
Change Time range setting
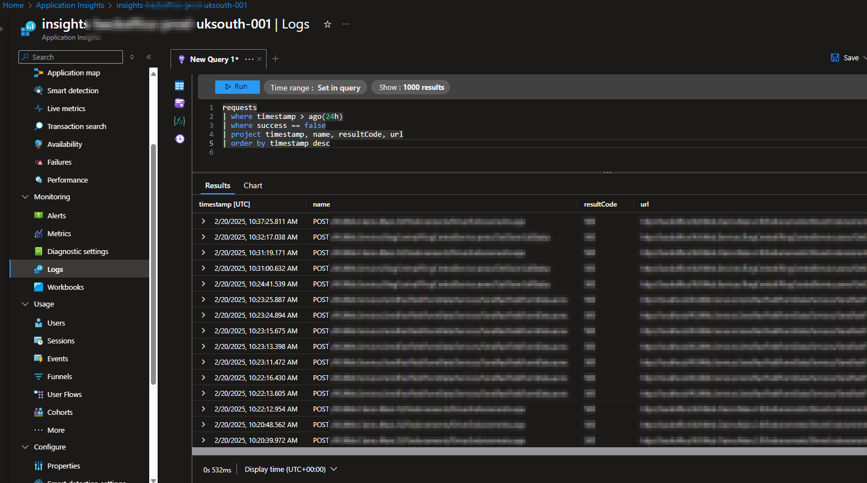pos(315,87)
